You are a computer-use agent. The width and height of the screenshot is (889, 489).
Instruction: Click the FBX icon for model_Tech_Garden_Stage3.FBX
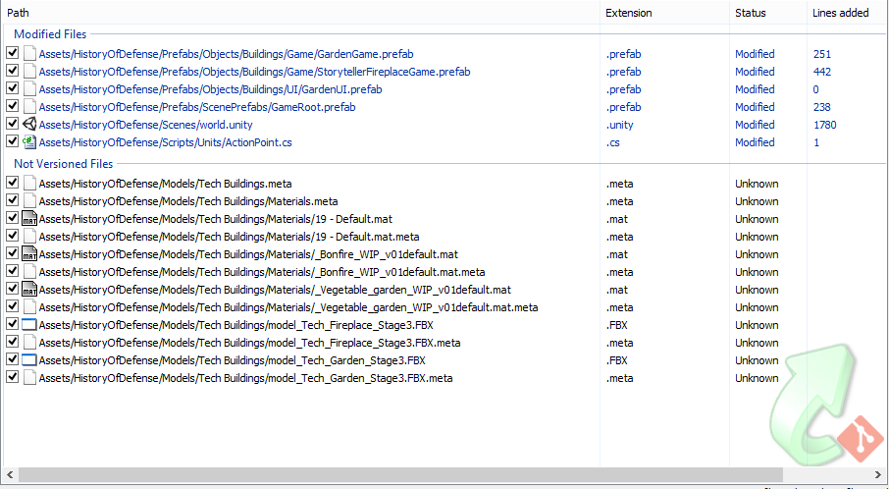coord(29,360)
